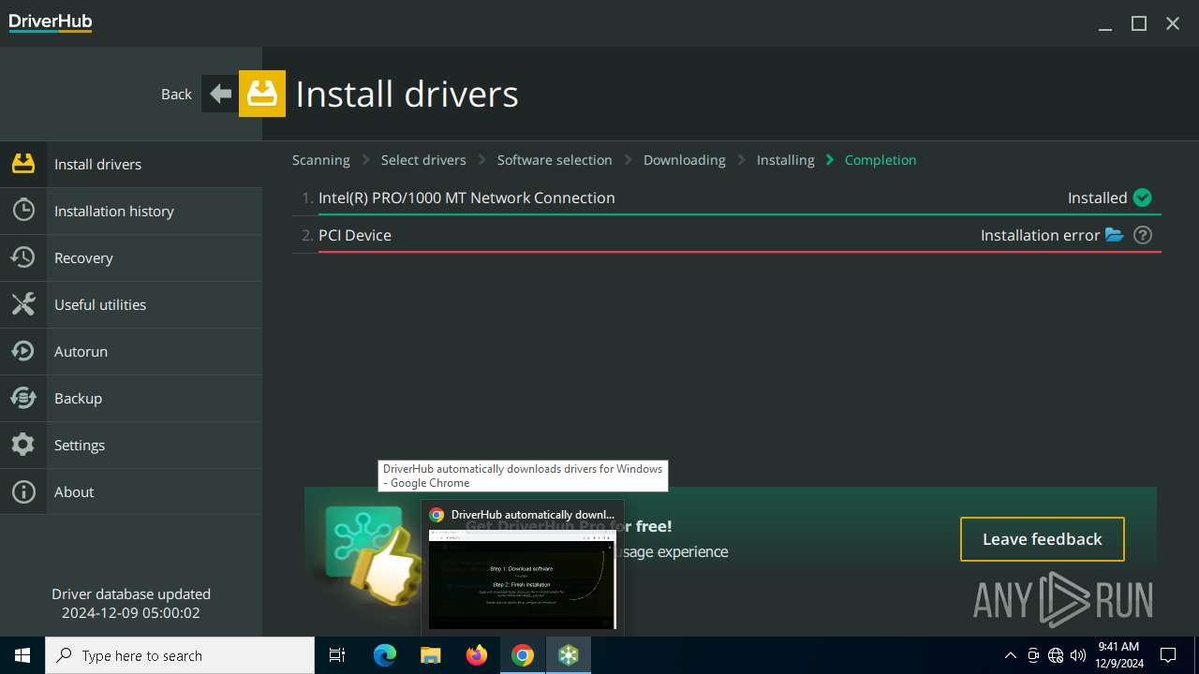Click the network icon in system tray

tap(1056, 655)
